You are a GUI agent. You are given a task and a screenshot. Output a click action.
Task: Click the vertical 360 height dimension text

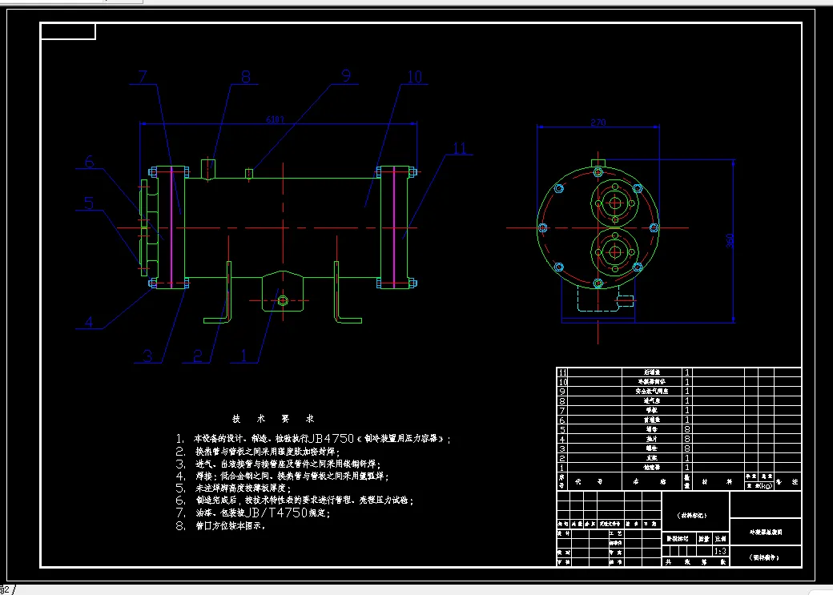click(x=730, y=241)
